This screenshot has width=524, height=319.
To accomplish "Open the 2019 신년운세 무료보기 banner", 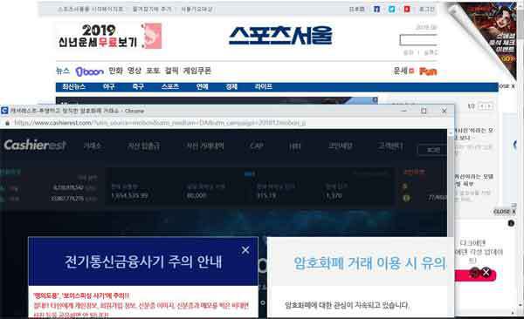I will (110, 36).
